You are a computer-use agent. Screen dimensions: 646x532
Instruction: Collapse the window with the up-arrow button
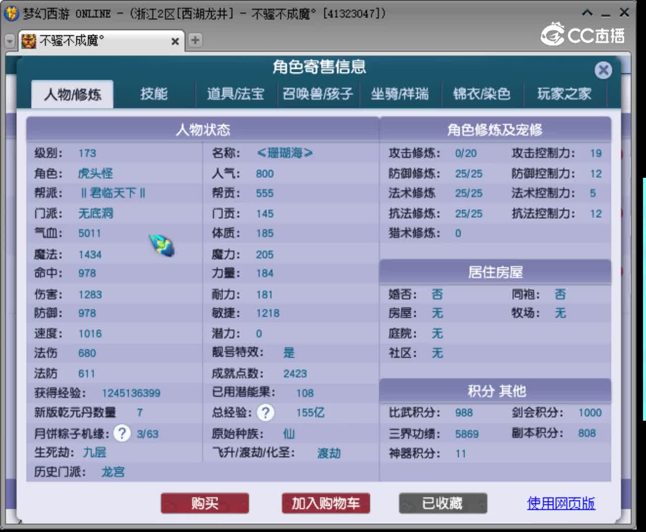(587, 13)
